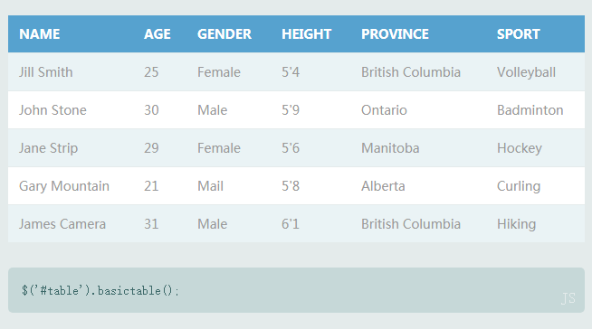Click the Volleyball sport cell
The height and width of the screenshot is (329, 592).
click(526, 72)
